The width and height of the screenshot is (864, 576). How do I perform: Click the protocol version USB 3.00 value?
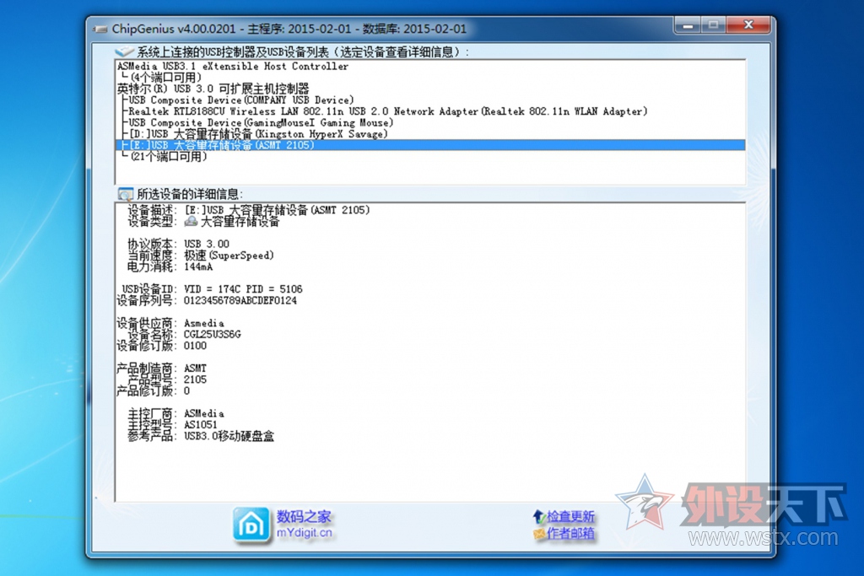[207, 244]
